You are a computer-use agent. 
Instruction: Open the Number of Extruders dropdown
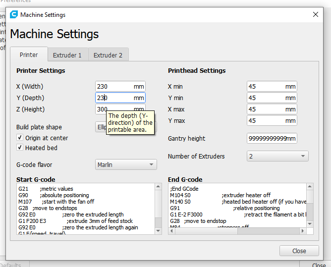click(277, 156)
